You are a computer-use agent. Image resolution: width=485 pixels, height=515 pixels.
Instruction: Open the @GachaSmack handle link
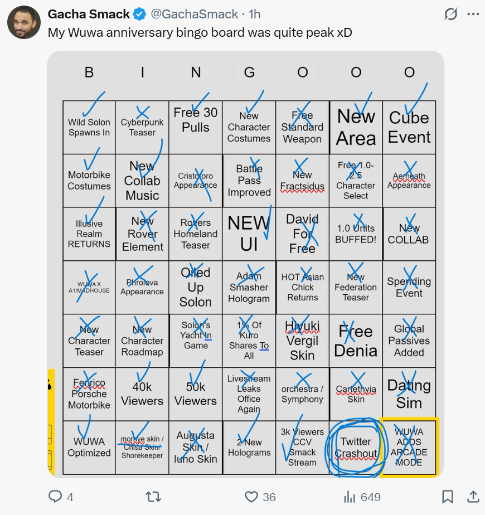click(x=194, y=14)
